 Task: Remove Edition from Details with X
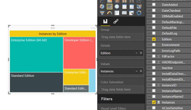click(x=141, y=53)
